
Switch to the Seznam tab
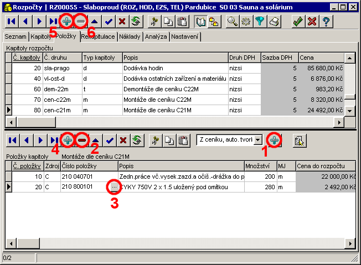click(16, 37)
